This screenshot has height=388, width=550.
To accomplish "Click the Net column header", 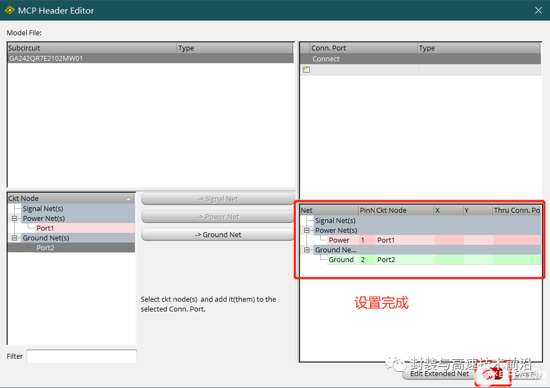I will pyautogui.click(x=329, y=210).
